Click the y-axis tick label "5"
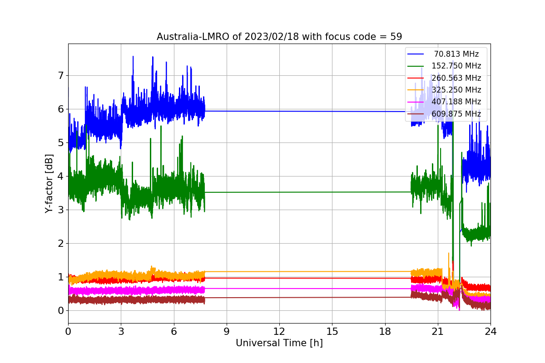This screenshot has height=363, width=545. pyautogui.click(x=60, y=142)
